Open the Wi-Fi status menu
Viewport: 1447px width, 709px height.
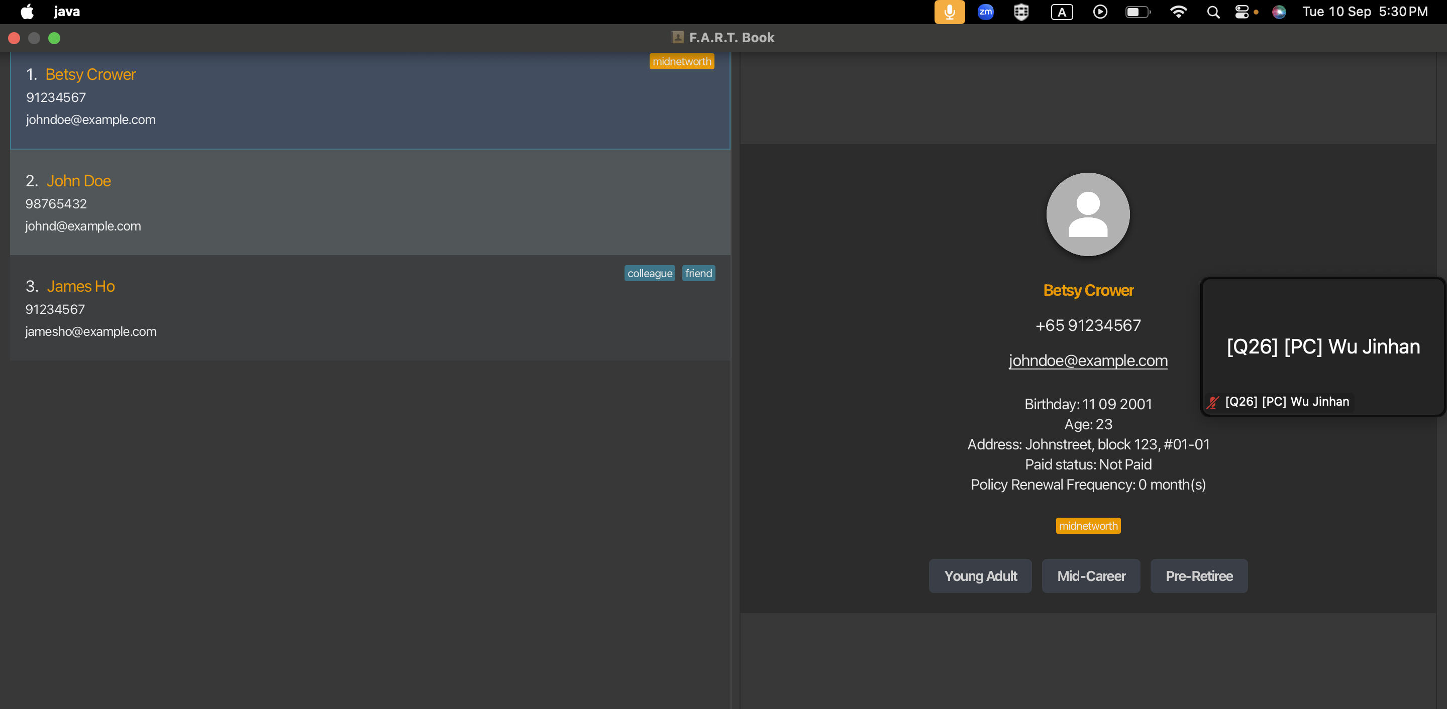tap(1178, 12)
